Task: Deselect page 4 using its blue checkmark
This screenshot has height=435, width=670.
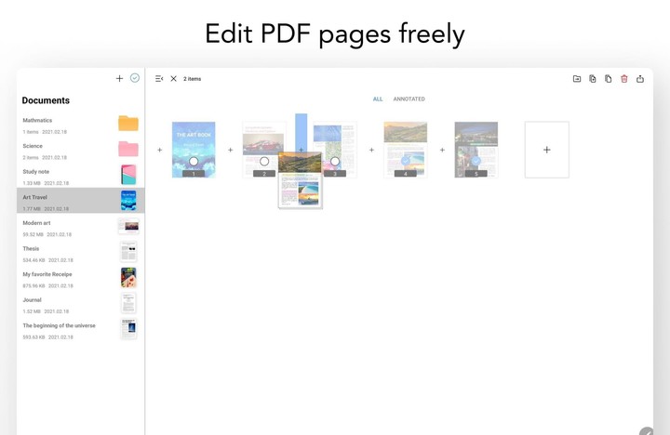Action: coord(406,161)
